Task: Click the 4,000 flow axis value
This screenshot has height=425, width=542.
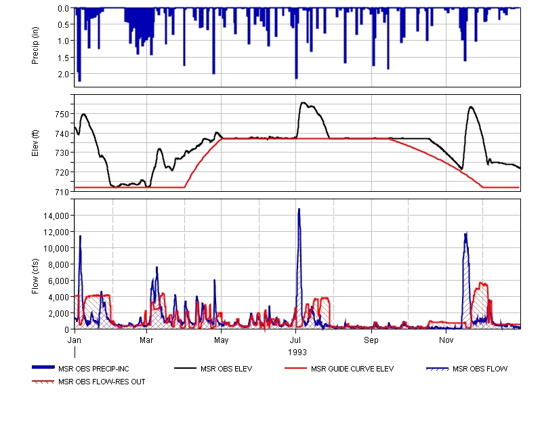Action: coord(58,298)
